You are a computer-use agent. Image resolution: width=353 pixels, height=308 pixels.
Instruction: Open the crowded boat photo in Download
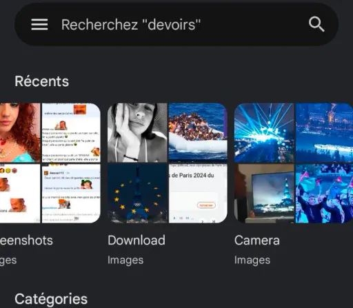(x=198, y=133)
